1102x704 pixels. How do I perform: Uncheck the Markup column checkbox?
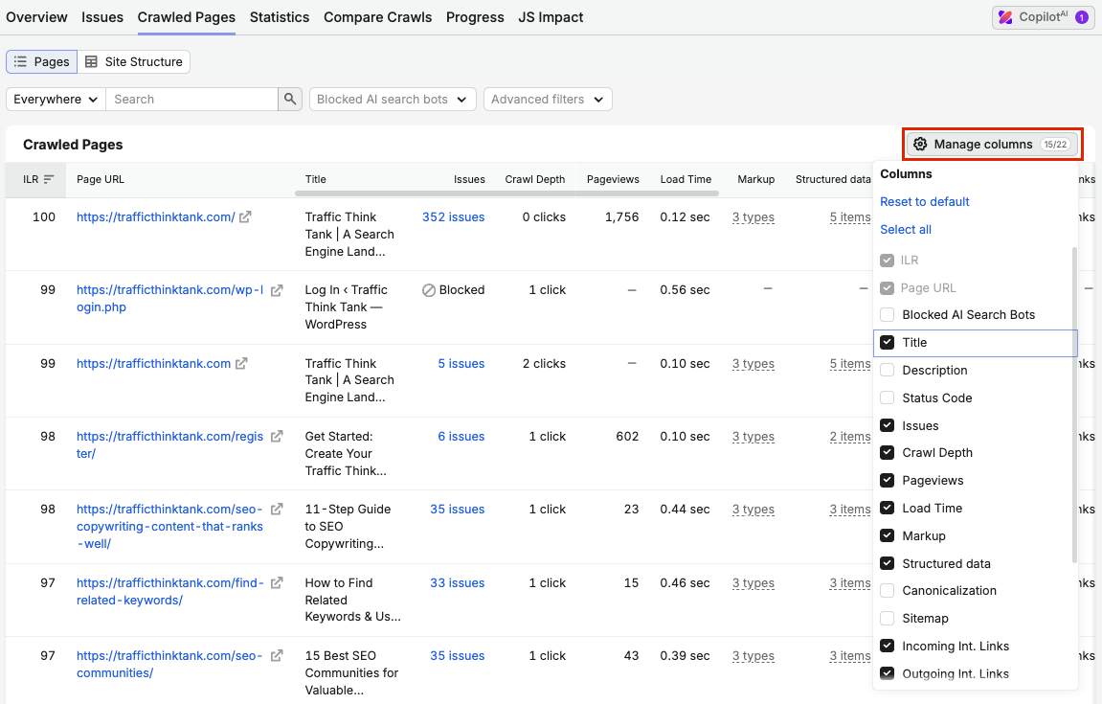pyautogui.click(x=887, y=535)
